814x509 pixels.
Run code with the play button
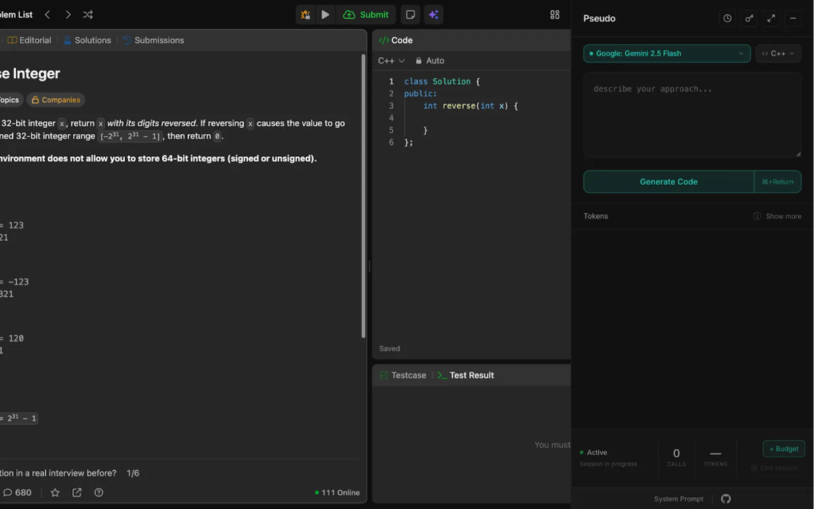(x=325, y=15)
